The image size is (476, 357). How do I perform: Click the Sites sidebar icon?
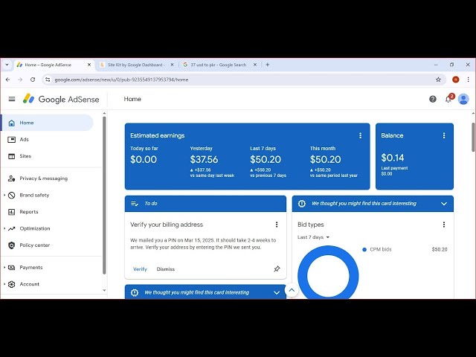12,156
